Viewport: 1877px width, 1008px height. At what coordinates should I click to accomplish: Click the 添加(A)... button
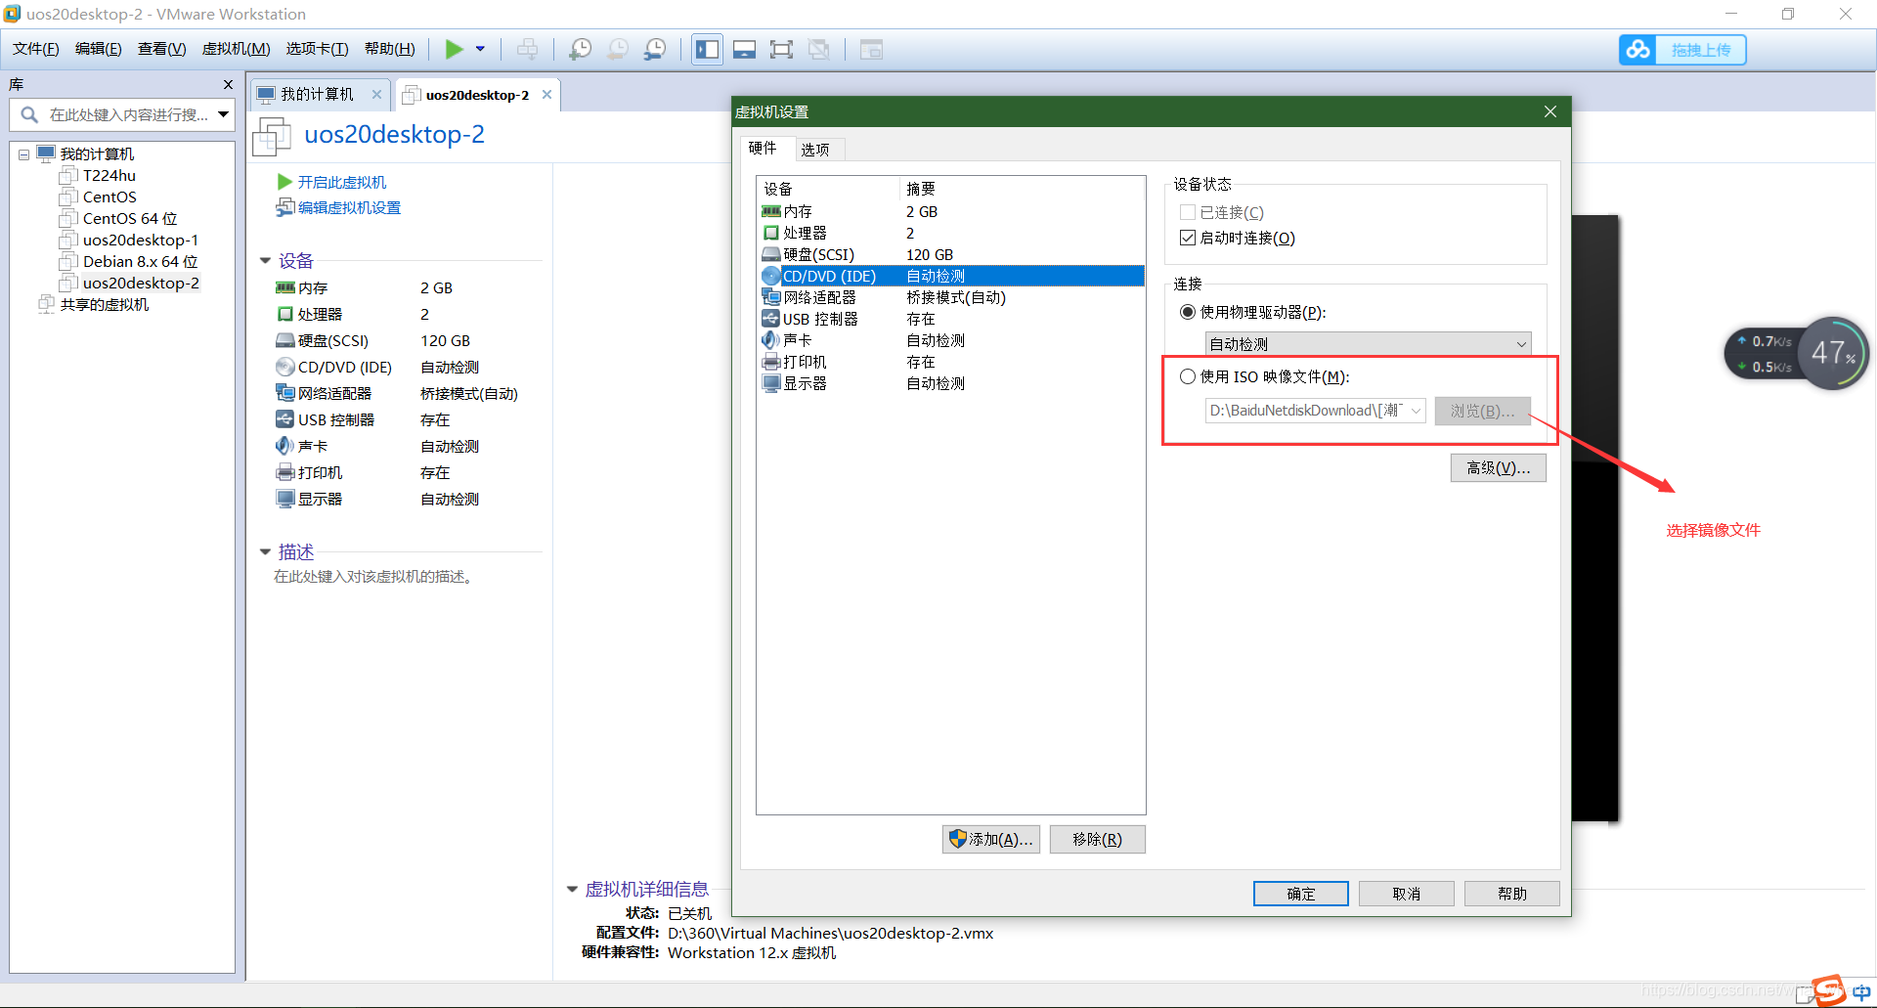click(990, 840)
